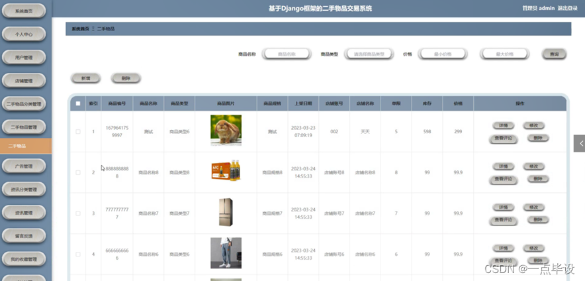This screenshot has height=281, width=585.
Task: Click the 商品编号 column header
Action: click(116, 103)
